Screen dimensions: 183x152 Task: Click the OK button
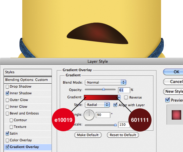pyautogui.click(x=174, y=72)
